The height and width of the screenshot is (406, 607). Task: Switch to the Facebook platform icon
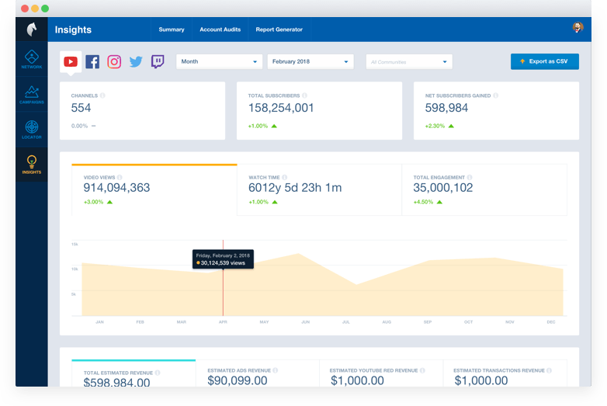[x=92, y=61]
